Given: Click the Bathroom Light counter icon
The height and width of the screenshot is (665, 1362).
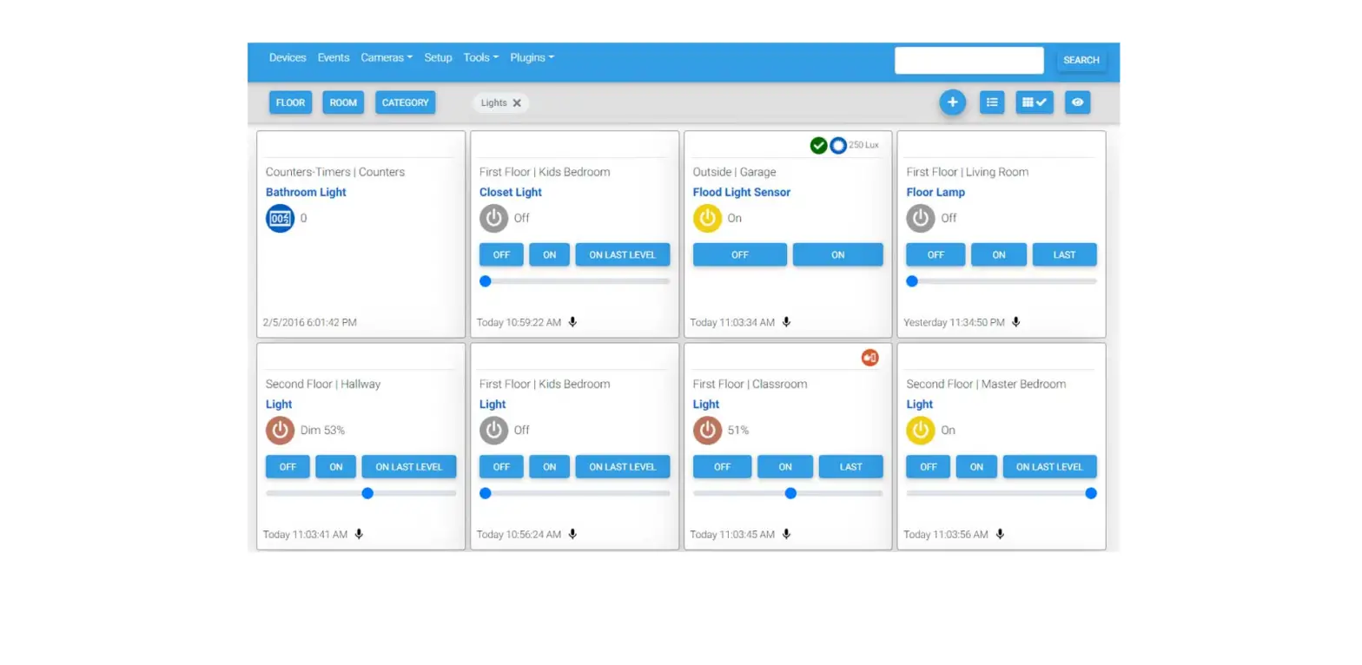Looking at the screenshot, I should [280, 219].
